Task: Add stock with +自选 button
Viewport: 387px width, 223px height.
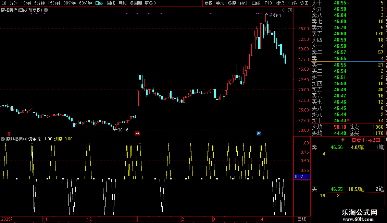Action: [x=292, y=3]
